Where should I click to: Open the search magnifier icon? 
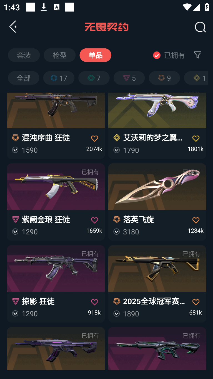click(200, 27)
